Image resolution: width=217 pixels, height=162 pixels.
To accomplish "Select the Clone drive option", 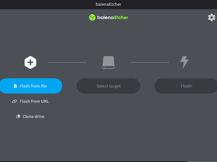I will pos(30,116).
